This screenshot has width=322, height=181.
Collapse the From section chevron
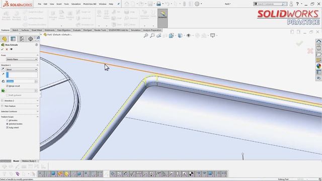37,55
